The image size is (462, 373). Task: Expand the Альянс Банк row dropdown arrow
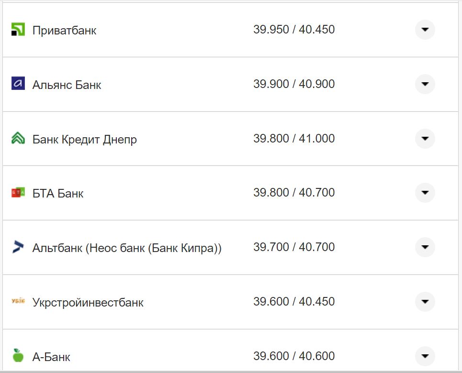(x=425, y=84)
